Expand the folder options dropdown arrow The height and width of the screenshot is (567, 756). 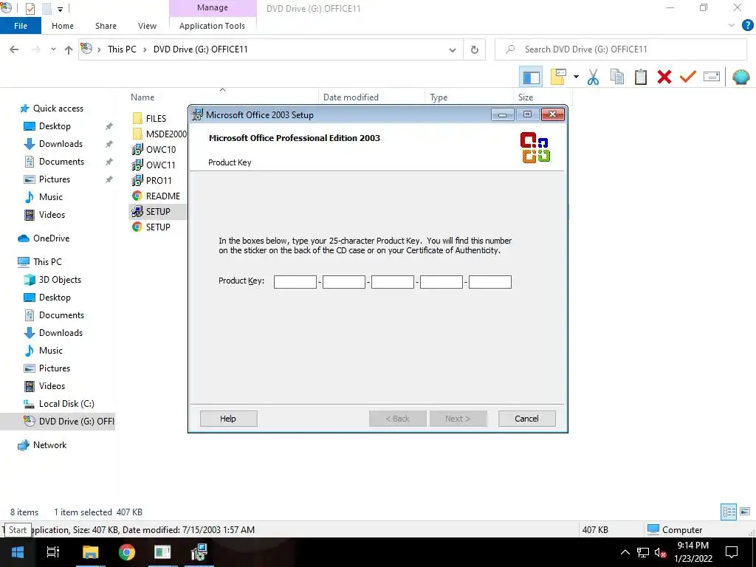pos(576,77)
